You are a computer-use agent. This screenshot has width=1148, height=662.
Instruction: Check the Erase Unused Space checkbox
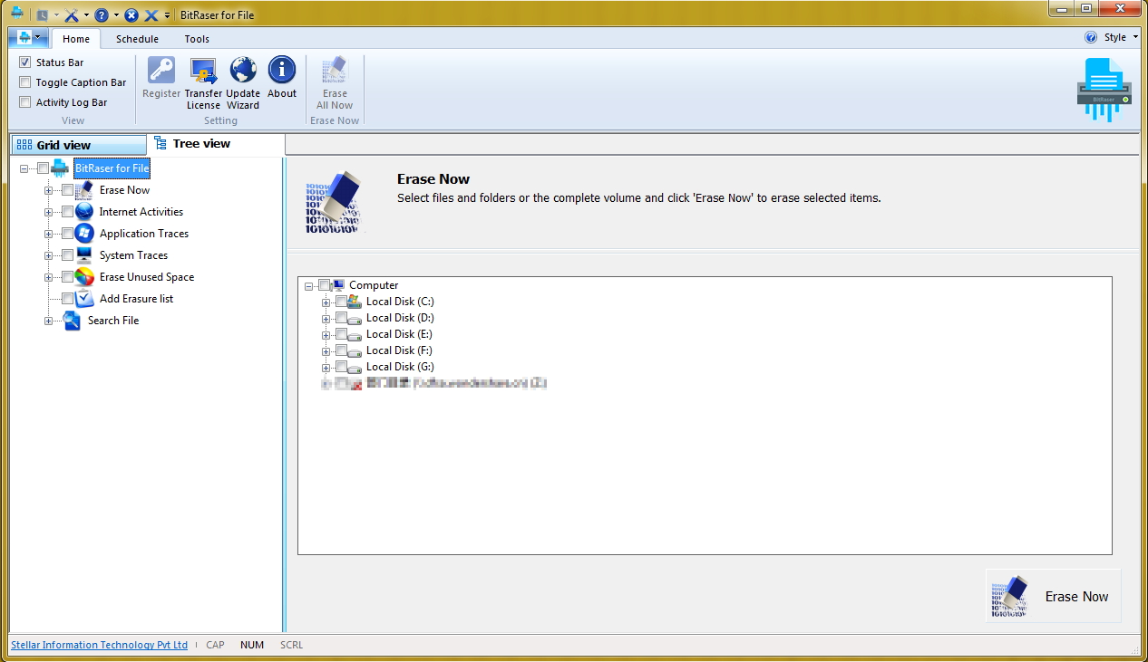click(67, 277)
